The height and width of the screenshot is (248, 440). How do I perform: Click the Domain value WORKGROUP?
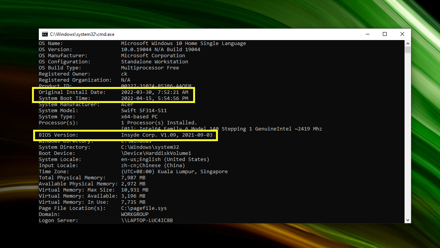[x=135, y=214]
